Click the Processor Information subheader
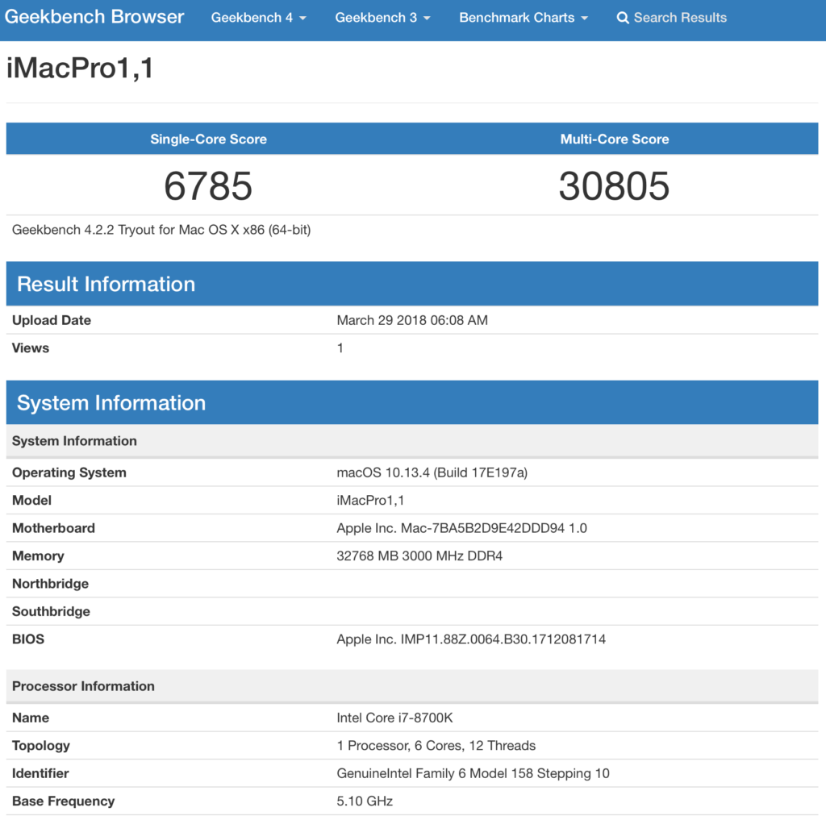 tap(412, 685)
